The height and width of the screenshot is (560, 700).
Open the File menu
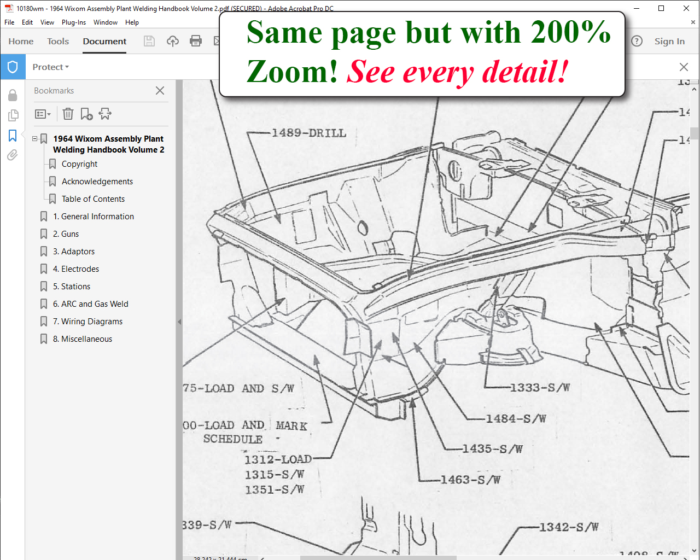coord(9,22)
